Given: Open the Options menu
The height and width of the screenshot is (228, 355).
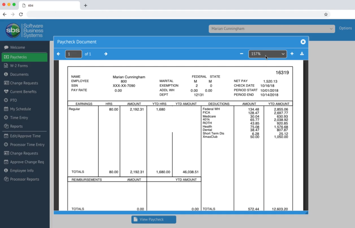Looking at the screenshot, I should [345, 28].
